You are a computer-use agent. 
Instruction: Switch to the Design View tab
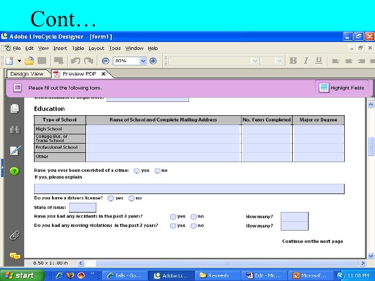[27, 74]
